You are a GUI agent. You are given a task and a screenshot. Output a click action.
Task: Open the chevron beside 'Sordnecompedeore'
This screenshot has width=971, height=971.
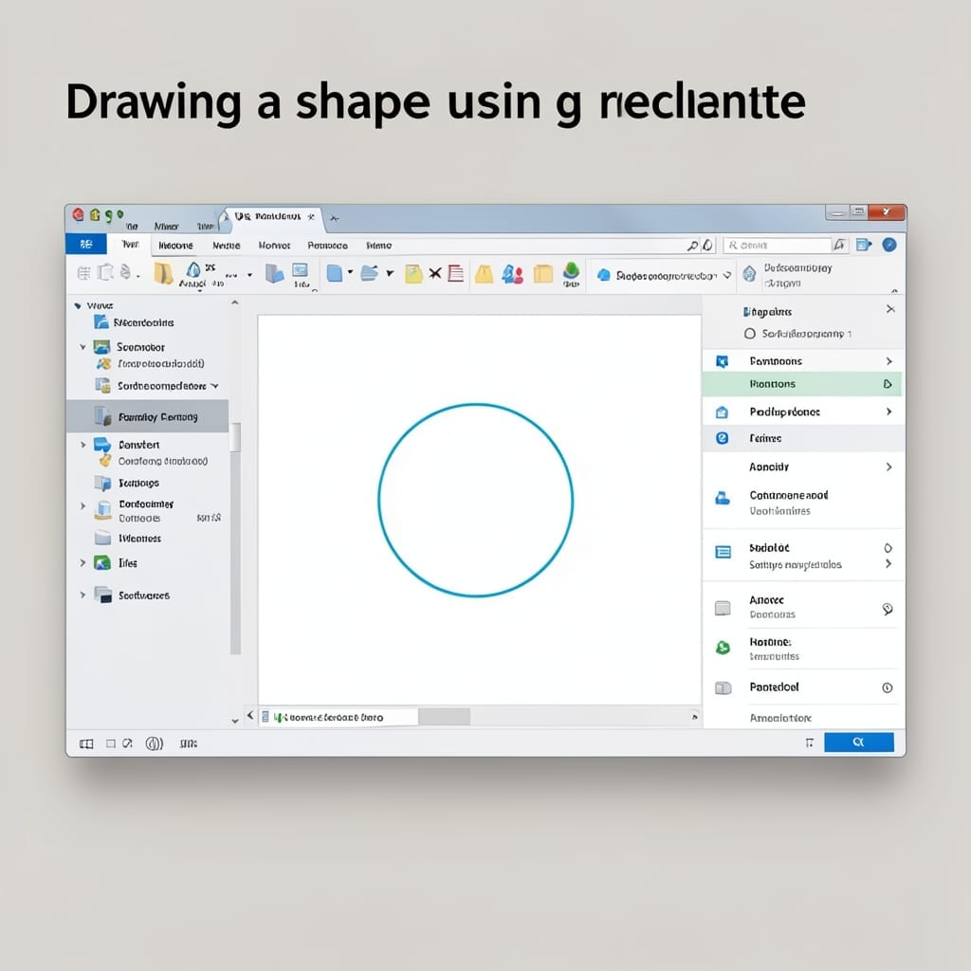(215, 386)
